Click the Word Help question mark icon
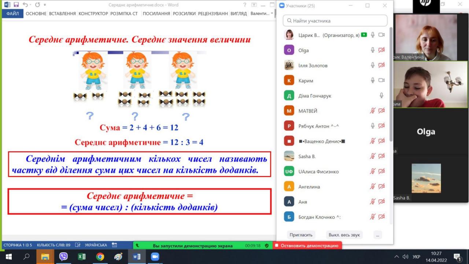The width and height of the screenshot is (469, 264). [x=245, y=5]
